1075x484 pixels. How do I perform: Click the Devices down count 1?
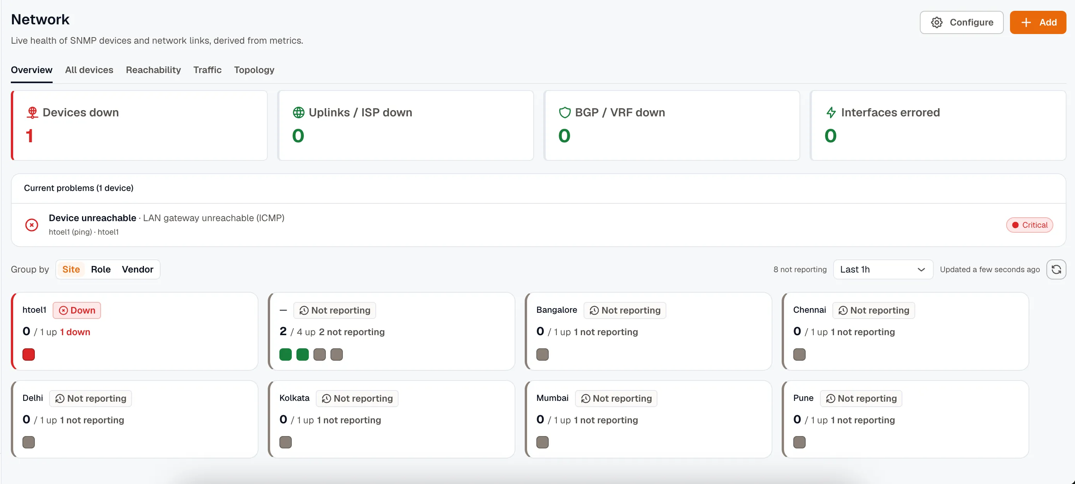click(x=29, y=136)
